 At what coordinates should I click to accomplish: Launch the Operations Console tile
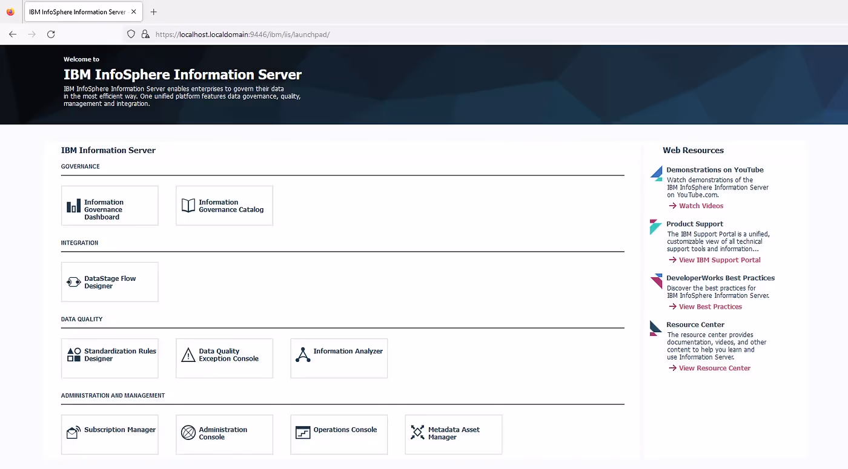coord(339,435)
